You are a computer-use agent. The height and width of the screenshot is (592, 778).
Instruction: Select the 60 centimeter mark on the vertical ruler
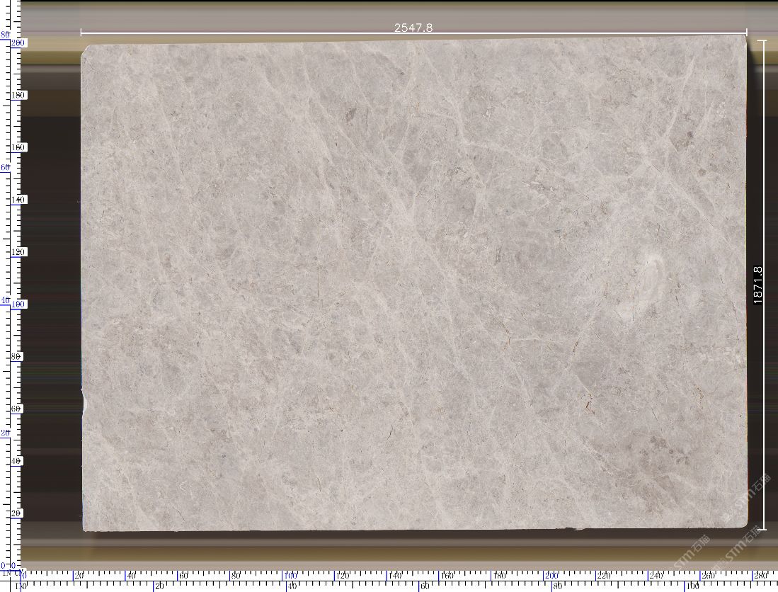coord(18,409)
